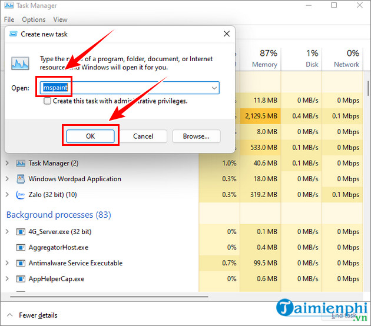Click the AppHelperCap.exe process icon

(21, 278)
